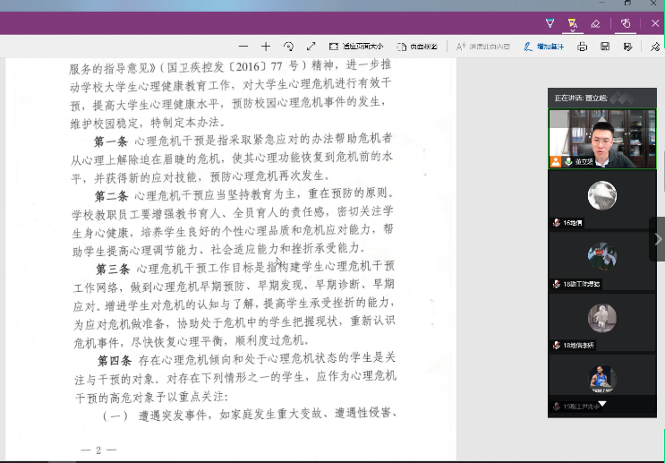Rotate the PDF page
The width and height of the screenshot is (665, 463).
[x=288, y=46]
